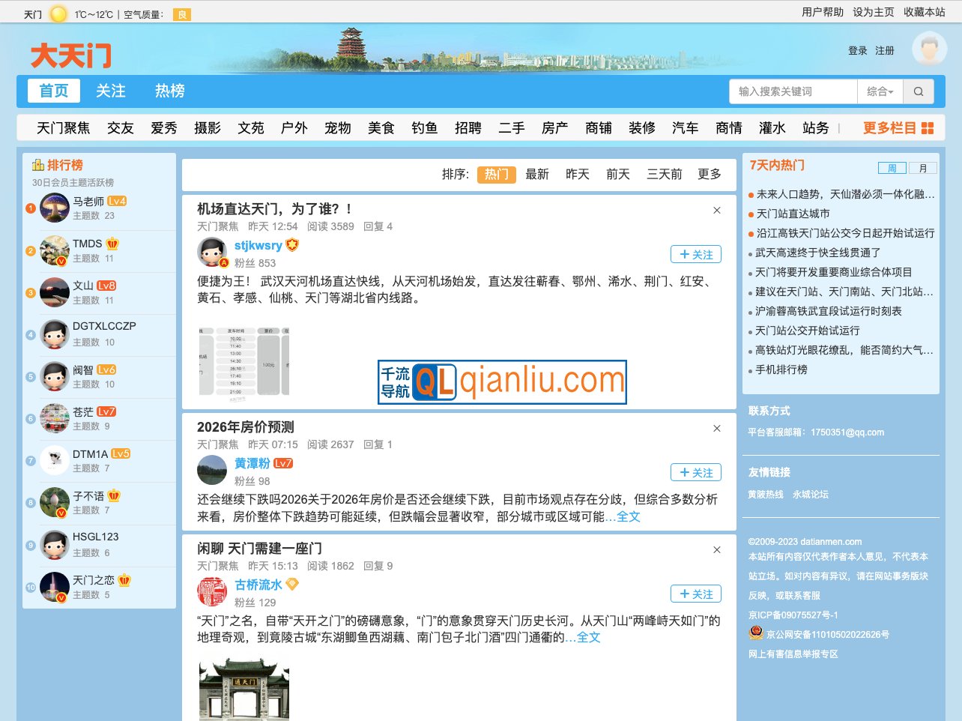Select 最新 sorting option
The height and width of the screenshot is (721, 962).
[x=538, y=174]
